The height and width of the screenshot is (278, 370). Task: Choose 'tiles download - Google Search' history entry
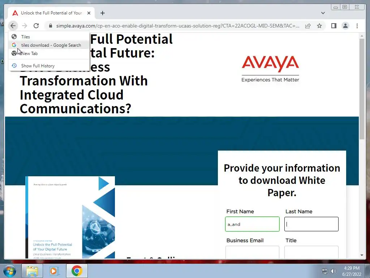(x=49, y=45)
